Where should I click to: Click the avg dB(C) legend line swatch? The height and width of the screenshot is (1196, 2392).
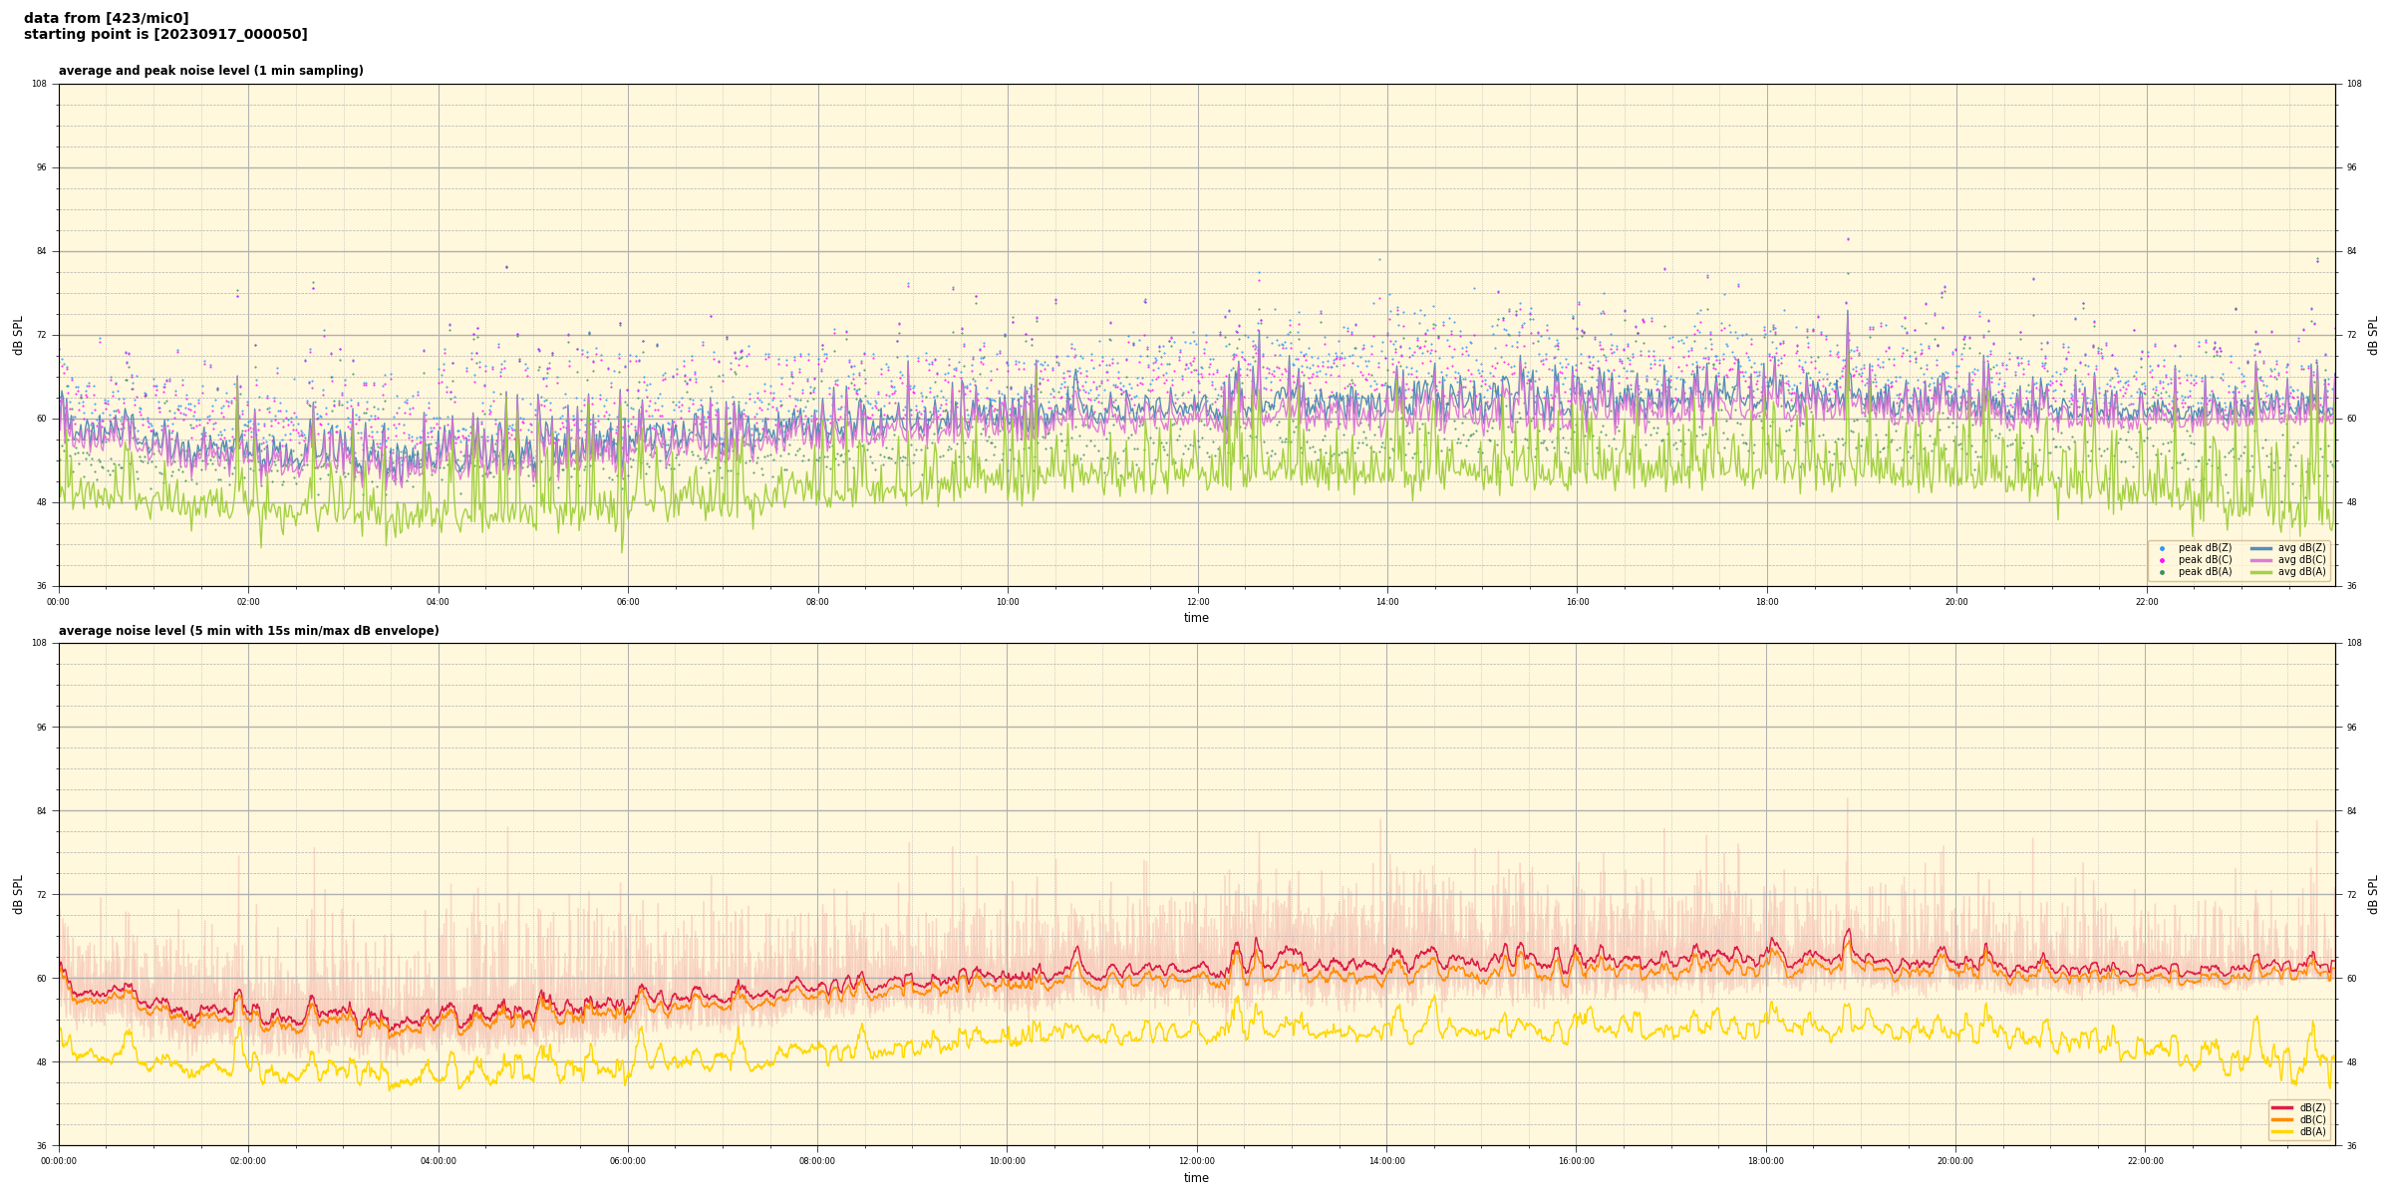click(x=2261, y=560)
